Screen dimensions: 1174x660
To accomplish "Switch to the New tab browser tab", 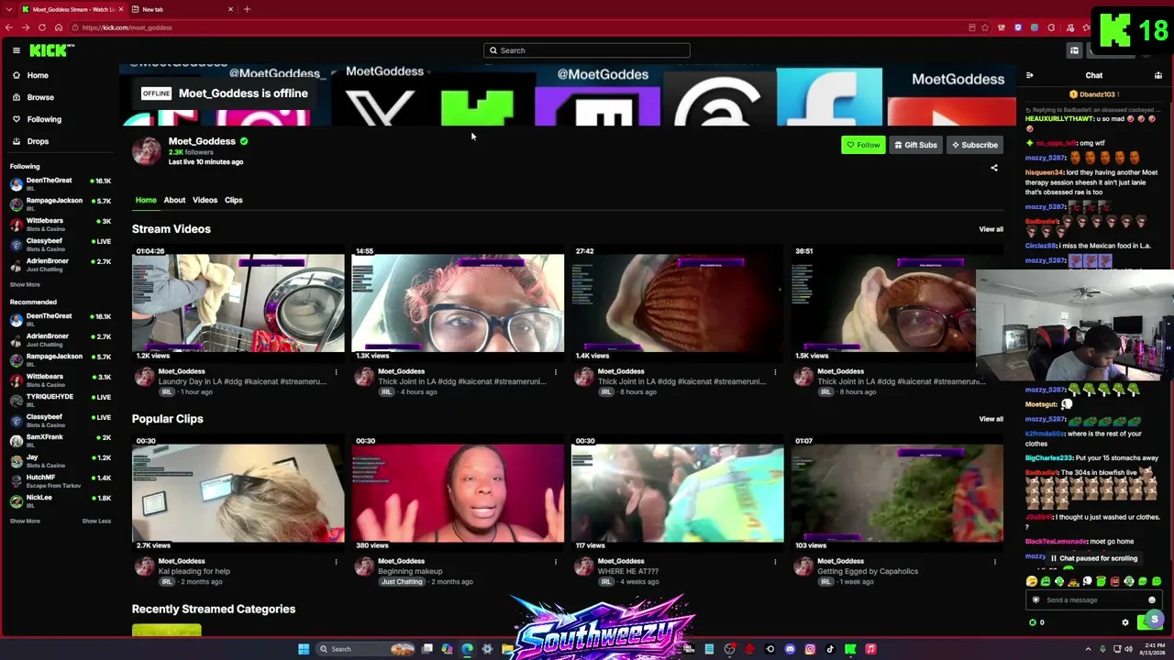I will pos(182,9).
